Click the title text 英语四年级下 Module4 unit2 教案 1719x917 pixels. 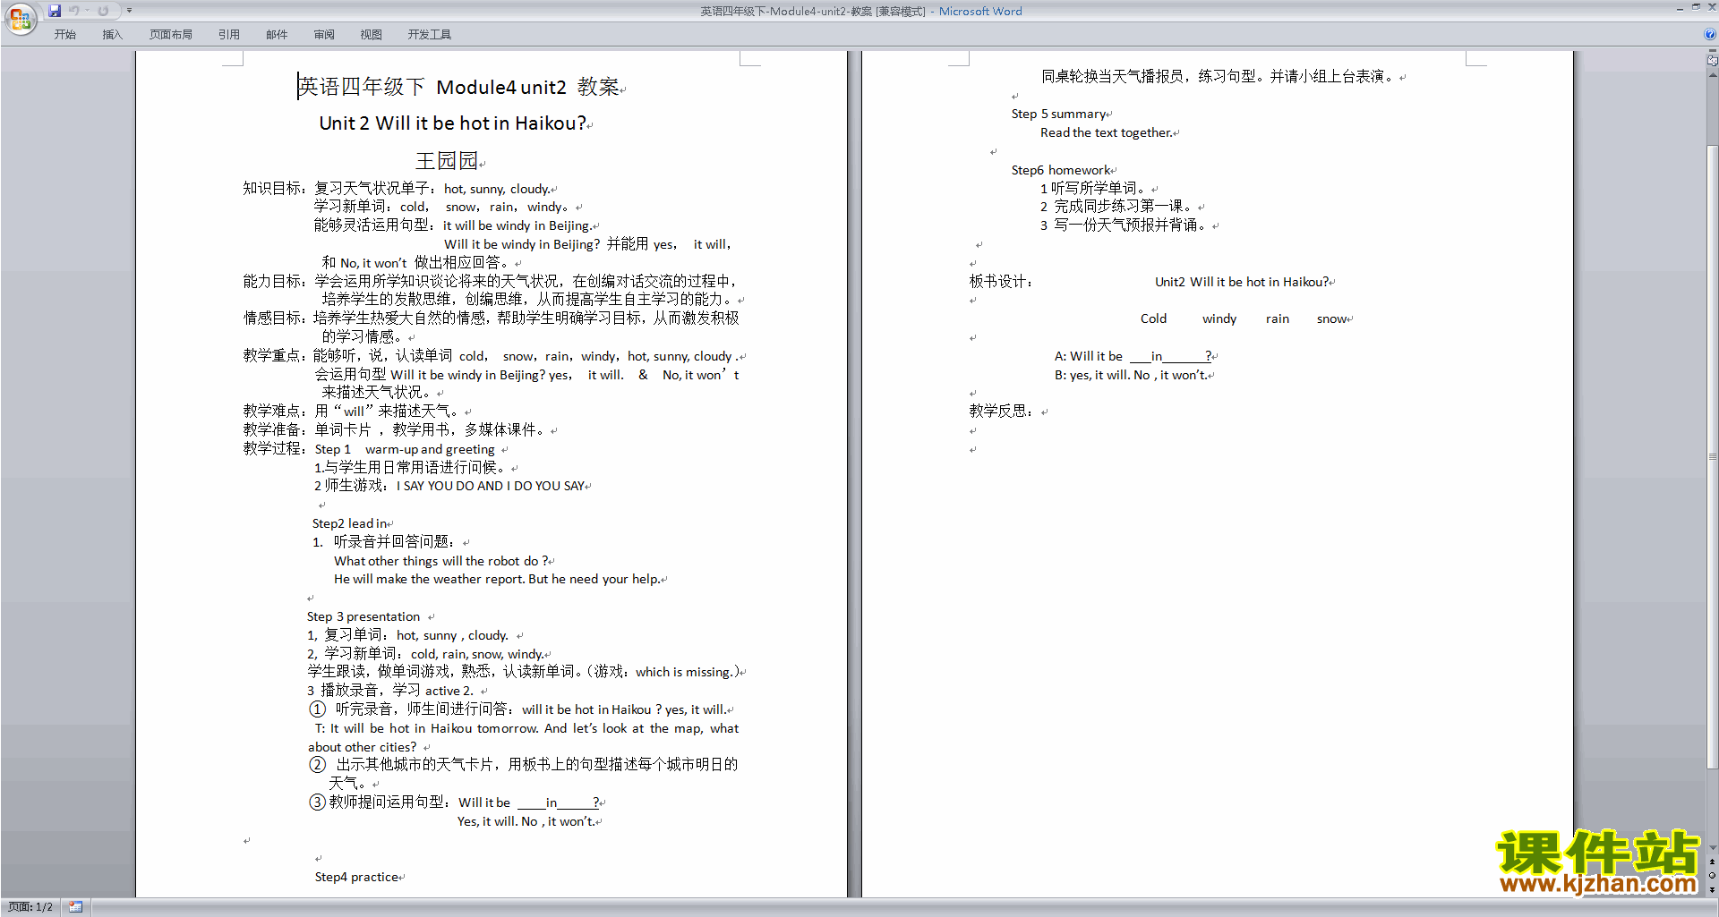[x=459, y=87]
